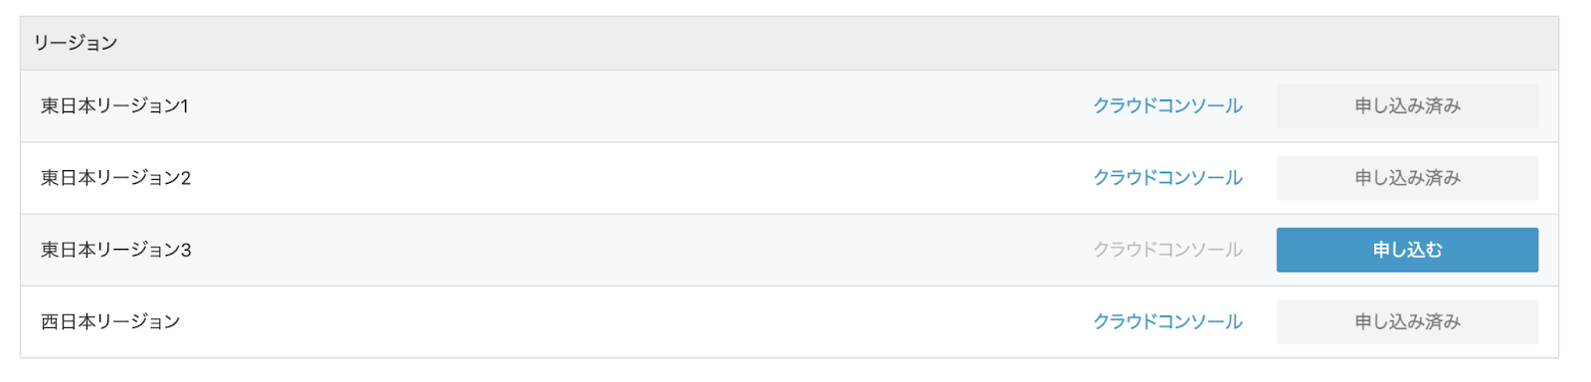Viewport: 1591px width, 382px height.
Task: Launch cloud console of East Japan region 2
Action: pyautogui.click(x=1167, y=178)
